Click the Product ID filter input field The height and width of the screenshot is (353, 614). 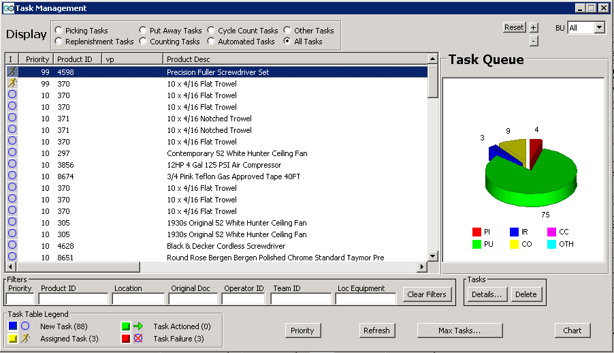74,298
